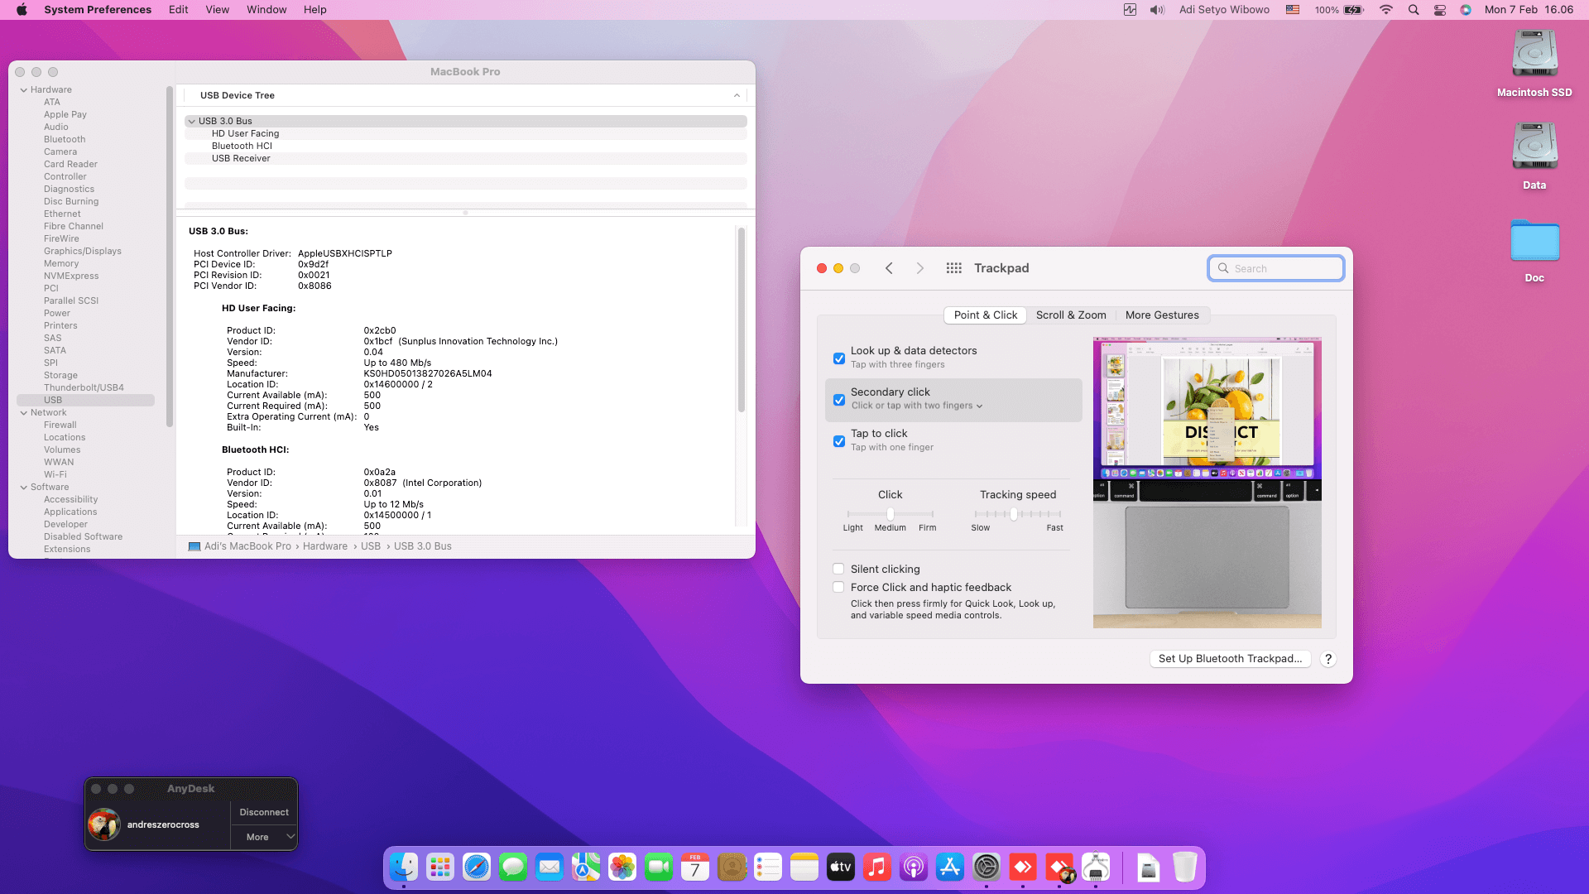Image resolution: width=1589 pixels, height=894 pixels.
Task: Click USB Device Tree header sort chevron
Action: [x=737, y=95]
